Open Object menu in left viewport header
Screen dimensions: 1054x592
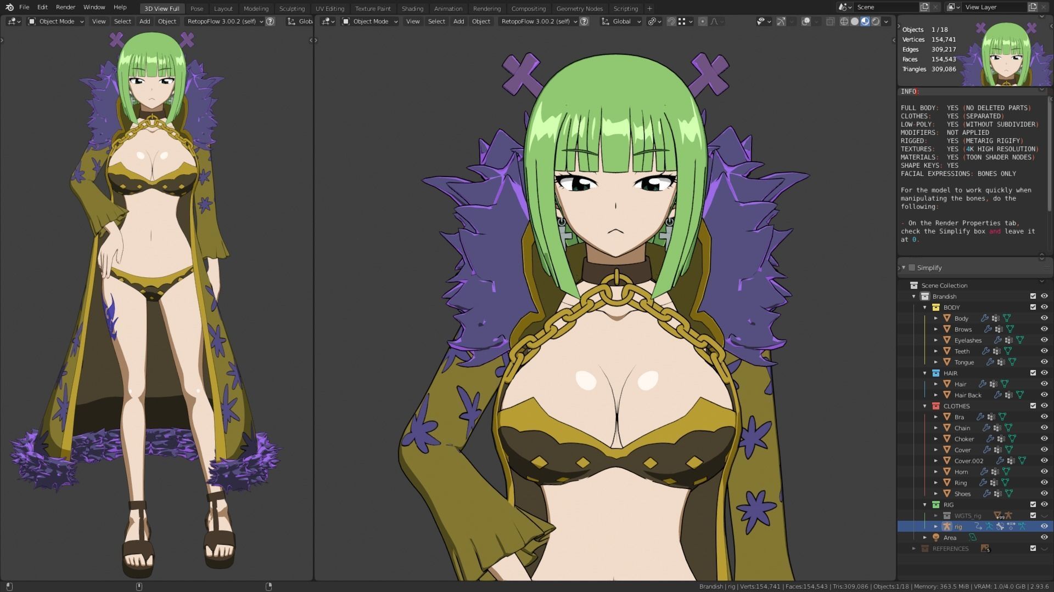tap(167, 21)
